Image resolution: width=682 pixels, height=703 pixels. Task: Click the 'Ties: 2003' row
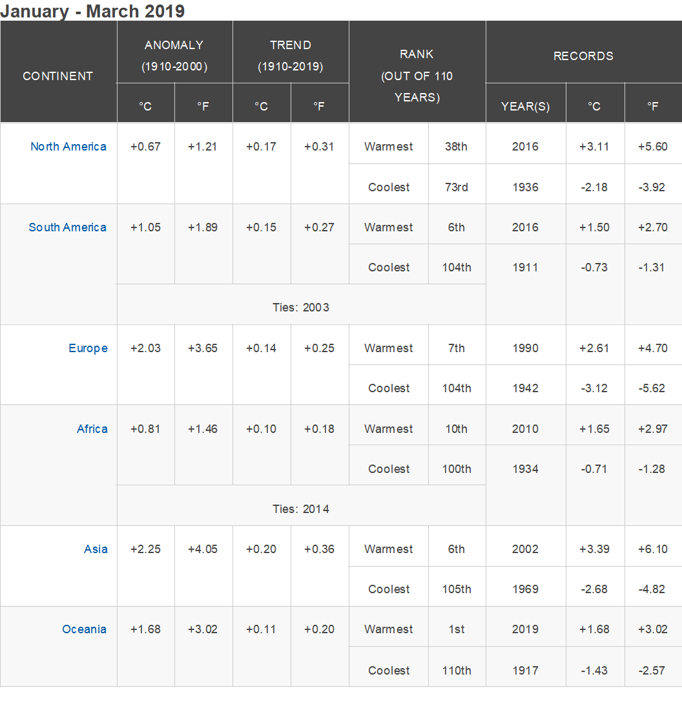click(x=301, y=308)
